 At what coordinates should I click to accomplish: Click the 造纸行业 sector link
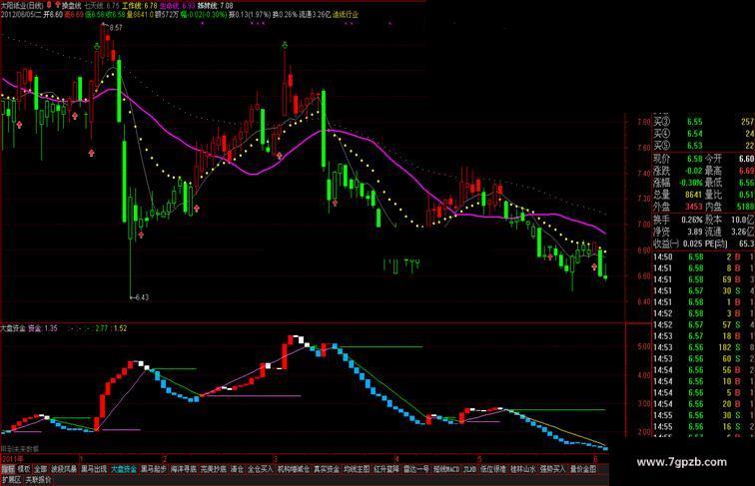click(x=346, y=15)
